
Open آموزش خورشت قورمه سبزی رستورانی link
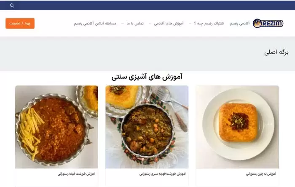click(163, 174)
